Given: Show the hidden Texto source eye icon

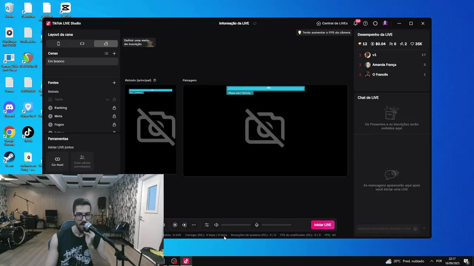Looking at the screenshot, I should click(107, 99).
